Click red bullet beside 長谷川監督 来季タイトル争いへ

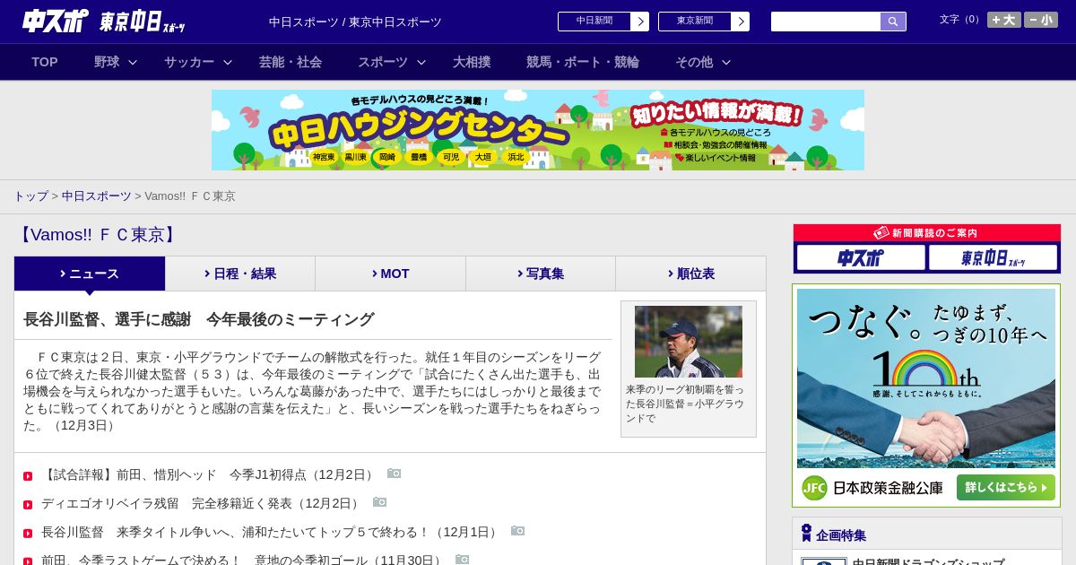tap(28, 534)
